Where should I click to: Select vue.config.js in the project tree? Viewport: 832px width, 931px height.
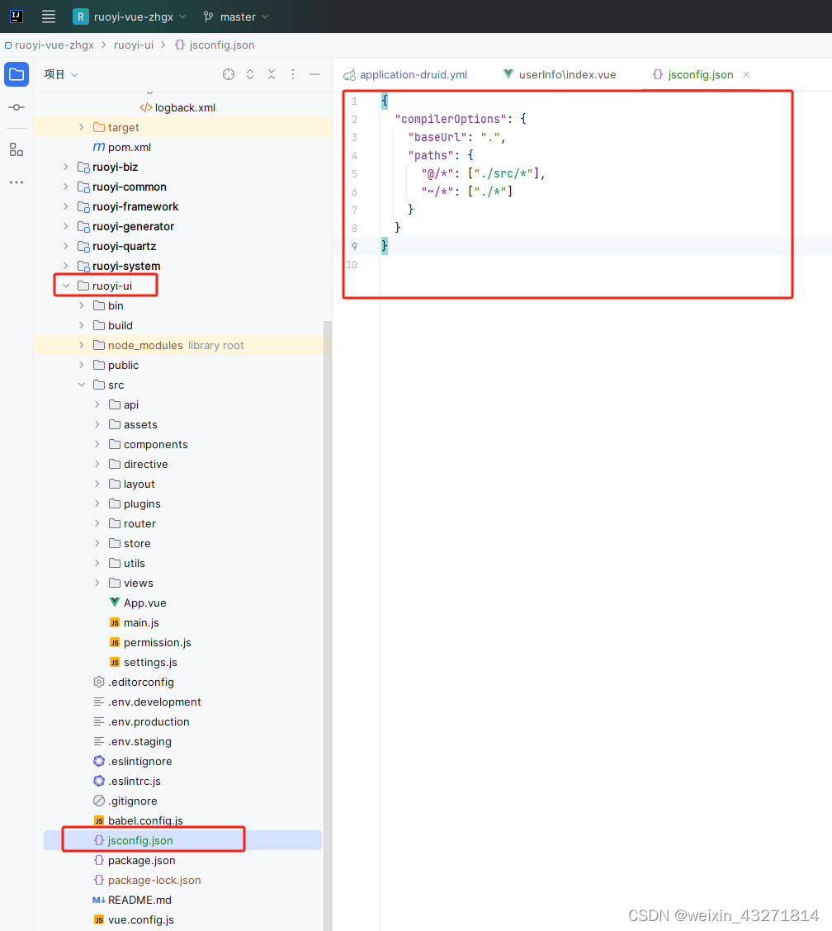click(x=139, y=919)
